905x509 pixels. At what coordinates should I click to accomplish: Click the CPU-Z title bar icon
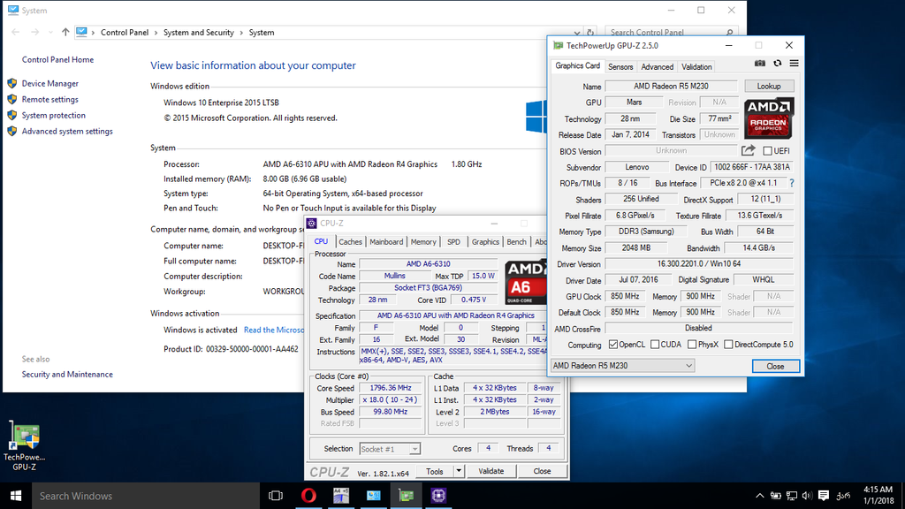pos(312,224)
